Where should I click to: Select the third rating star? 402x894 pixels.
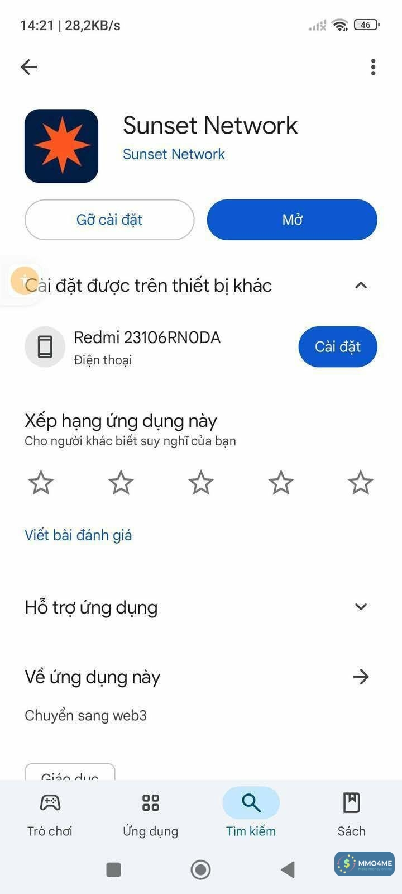[x=201, y=483]
